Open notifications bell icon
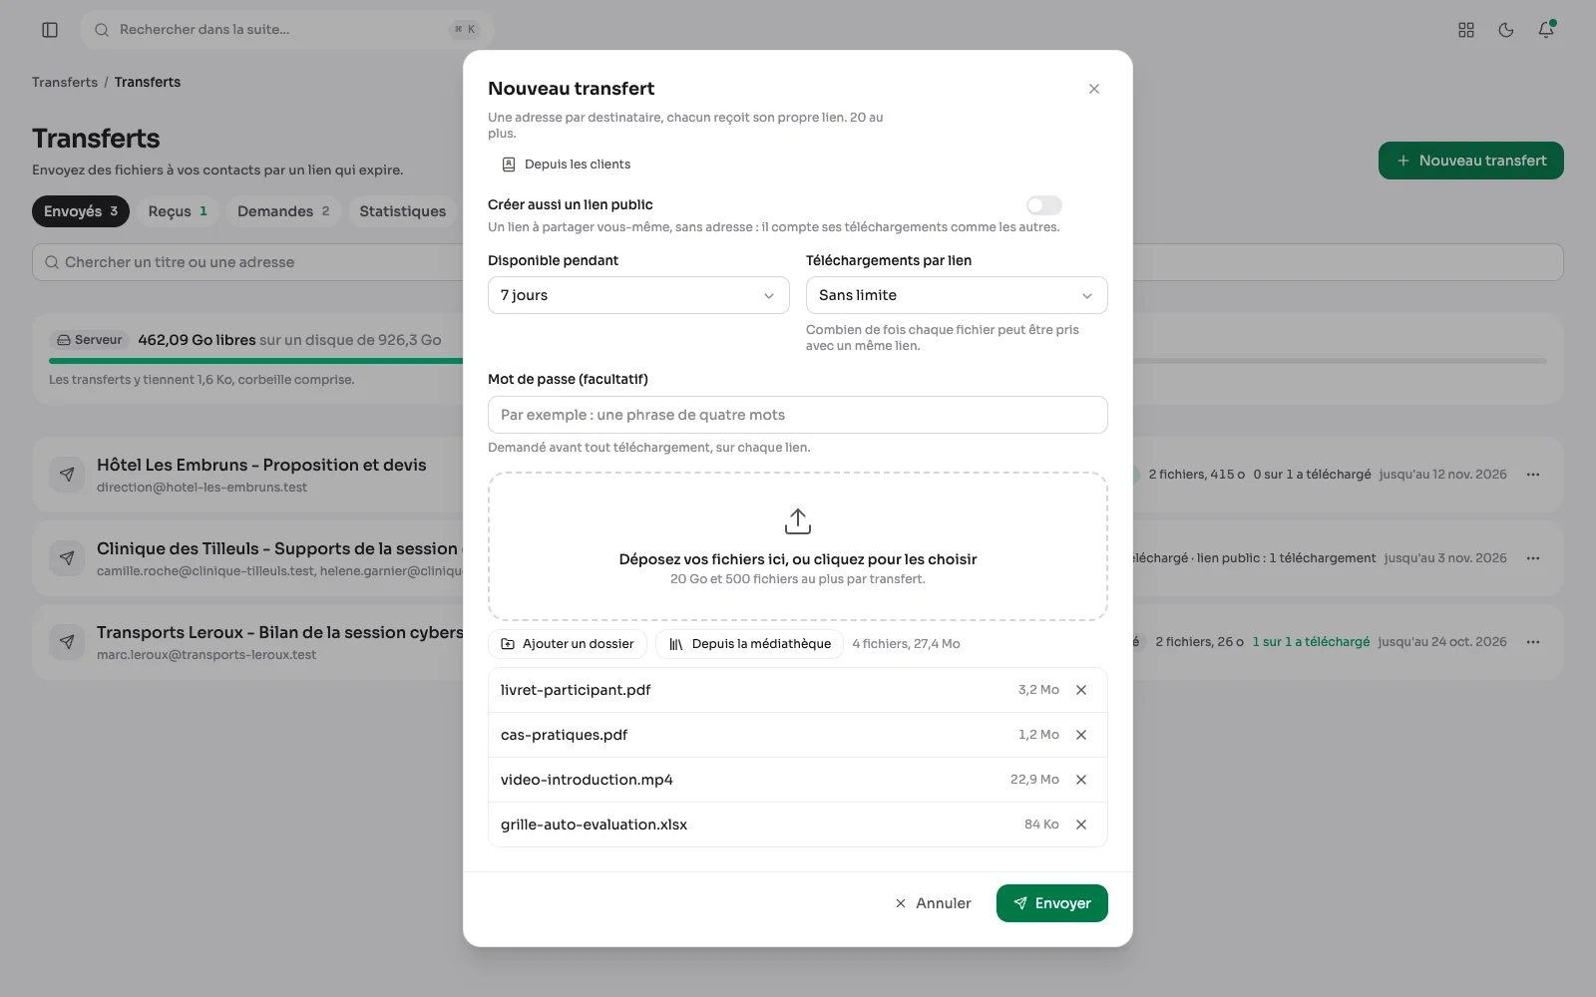 pyautogui.click(x=1546, y=30)
